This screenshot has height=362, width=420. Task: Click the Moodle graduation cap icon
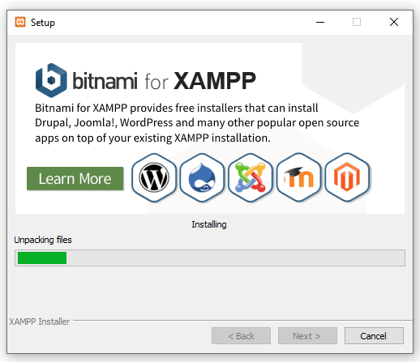(x=298, y=177)
